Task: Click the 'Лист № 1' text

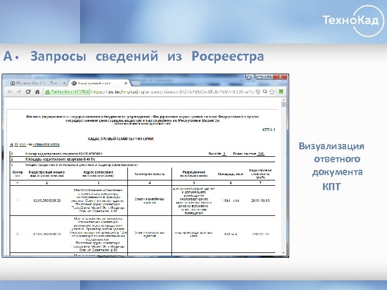Action: (x=217, y=154)
